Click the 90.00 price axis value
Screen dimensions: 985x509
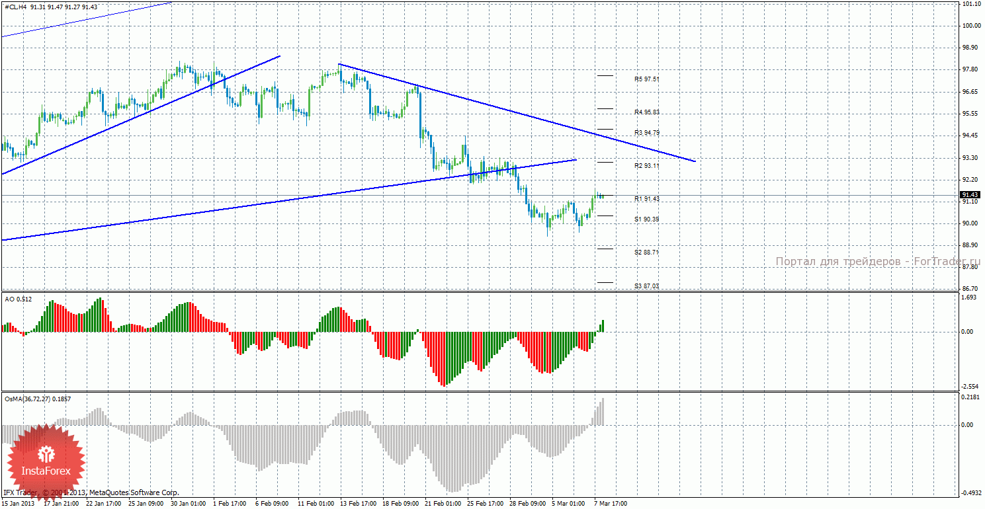tap(971, 223)
